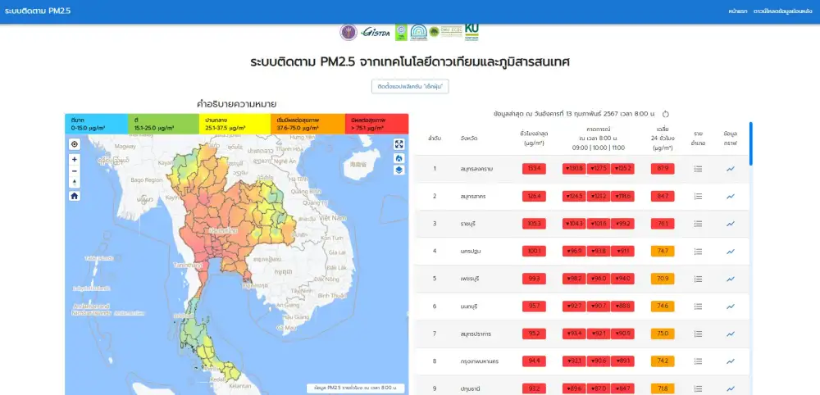Refresh the latest data with the reload icon
Viewport: 820px width, 395px height.
coord(666,115)
